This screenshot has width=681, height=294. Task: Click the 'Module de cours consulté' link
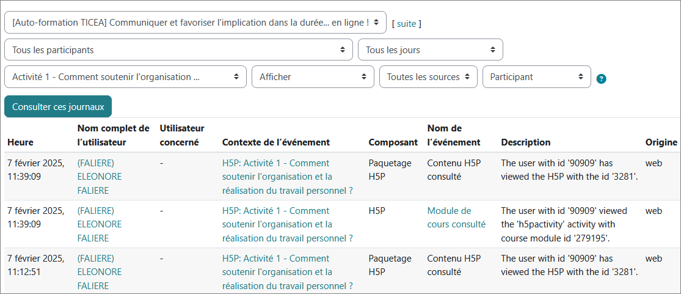tap(456, 218)
